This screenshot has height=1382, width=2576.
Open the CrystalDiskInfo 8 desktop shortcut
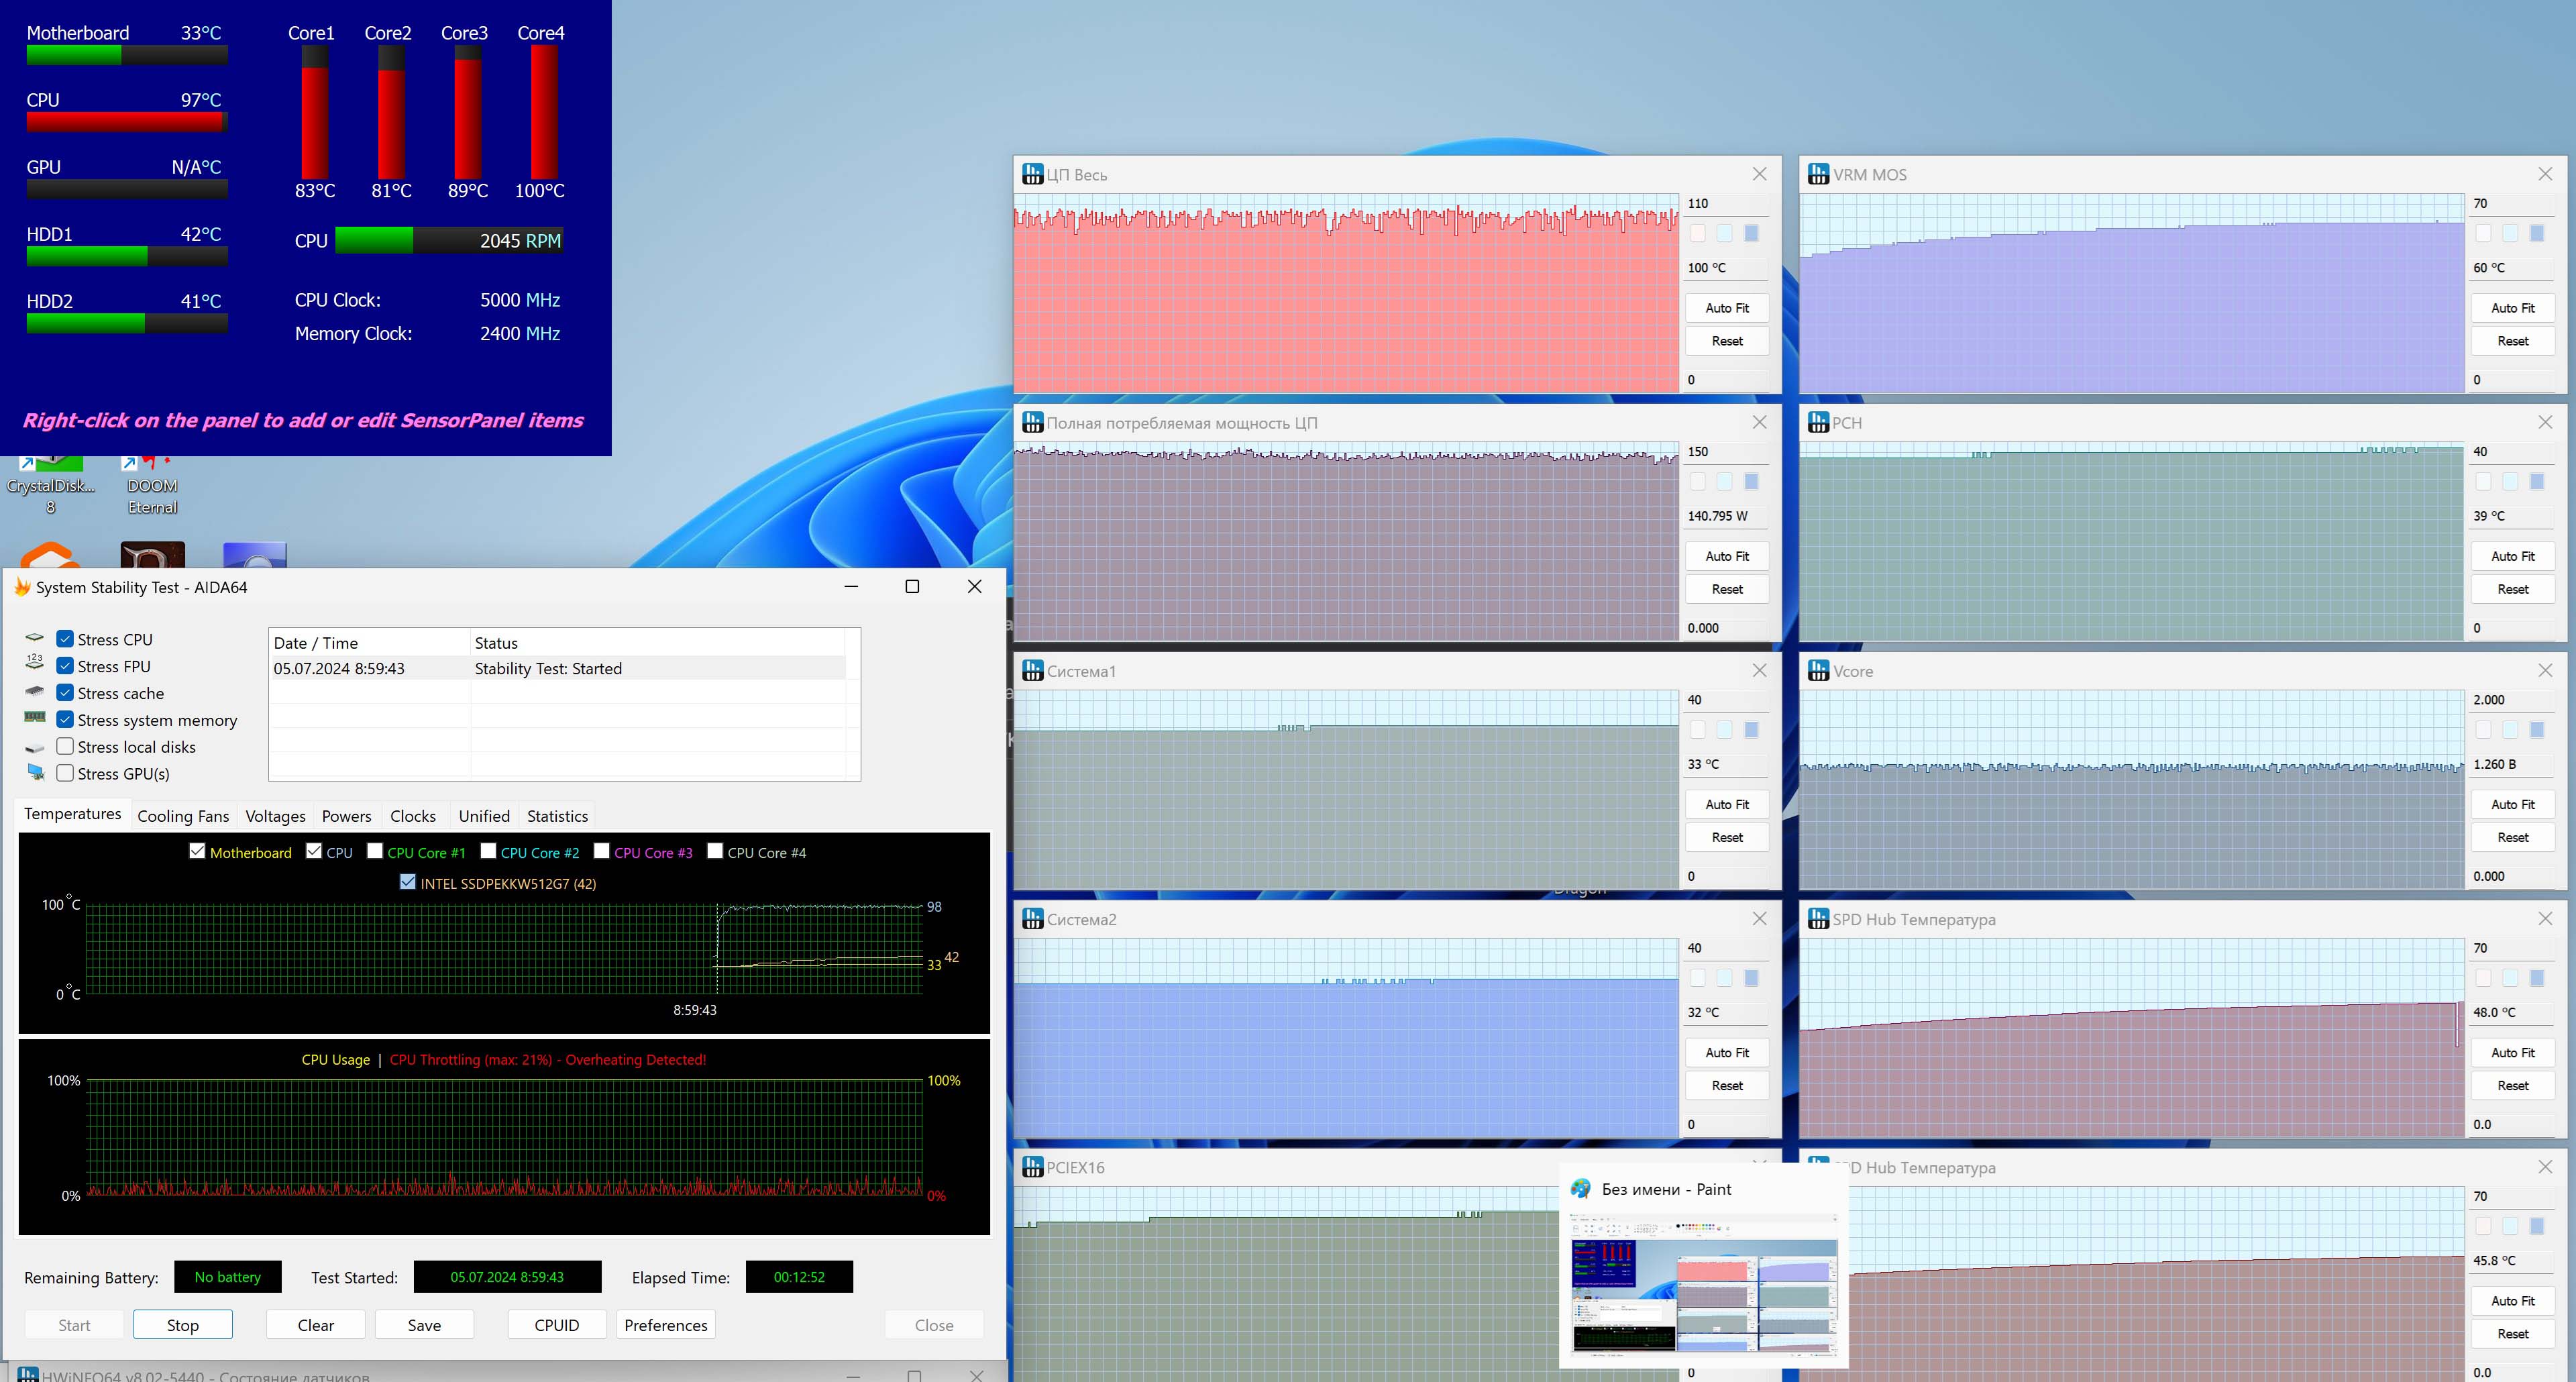tap(50, 485)
